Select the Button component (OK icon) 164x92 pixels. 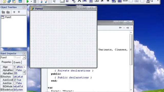[x=97, y=1]
